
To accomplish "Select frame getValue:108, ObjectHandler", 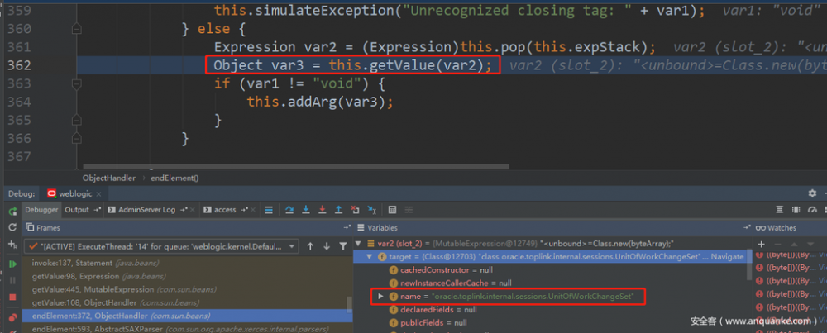I will pyautogui.click(x=187, y=302).
